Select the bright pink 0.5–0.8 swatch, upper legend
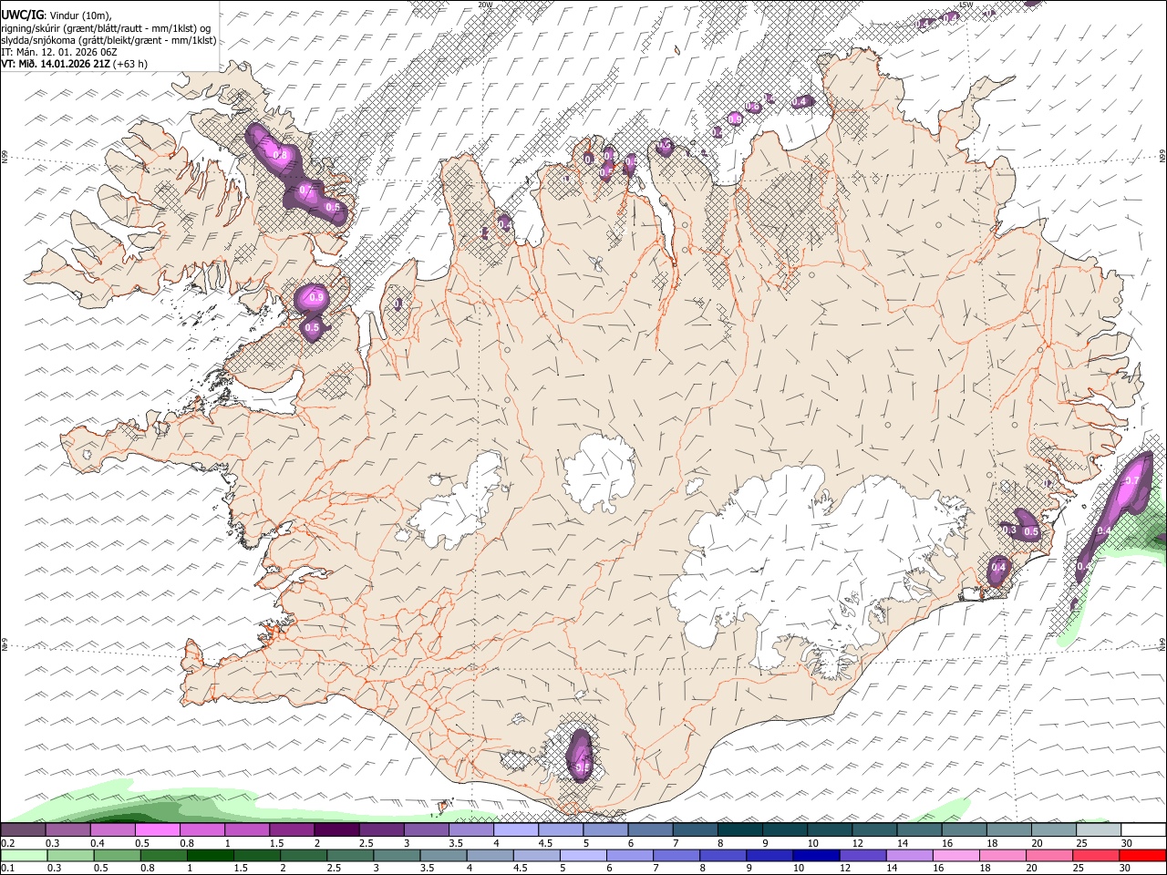1167x875 pixels. (158, 830)
